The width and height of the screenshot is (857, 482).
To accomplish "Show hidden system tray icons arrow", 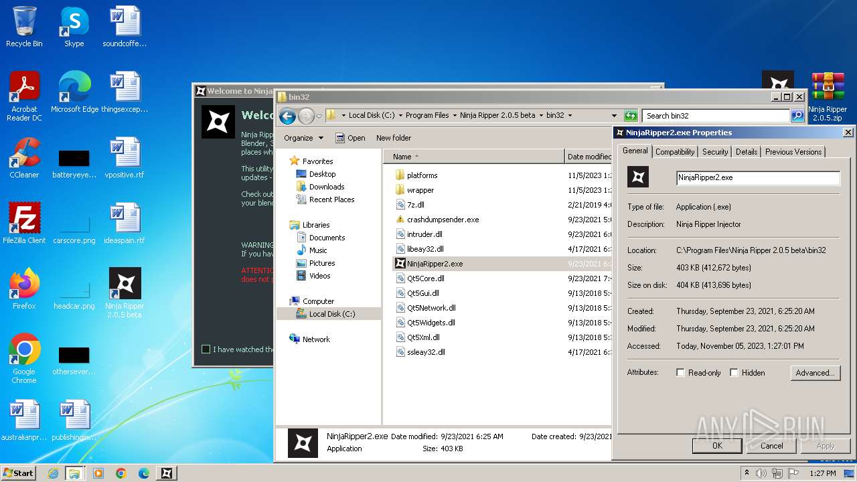I will (747, 473).
